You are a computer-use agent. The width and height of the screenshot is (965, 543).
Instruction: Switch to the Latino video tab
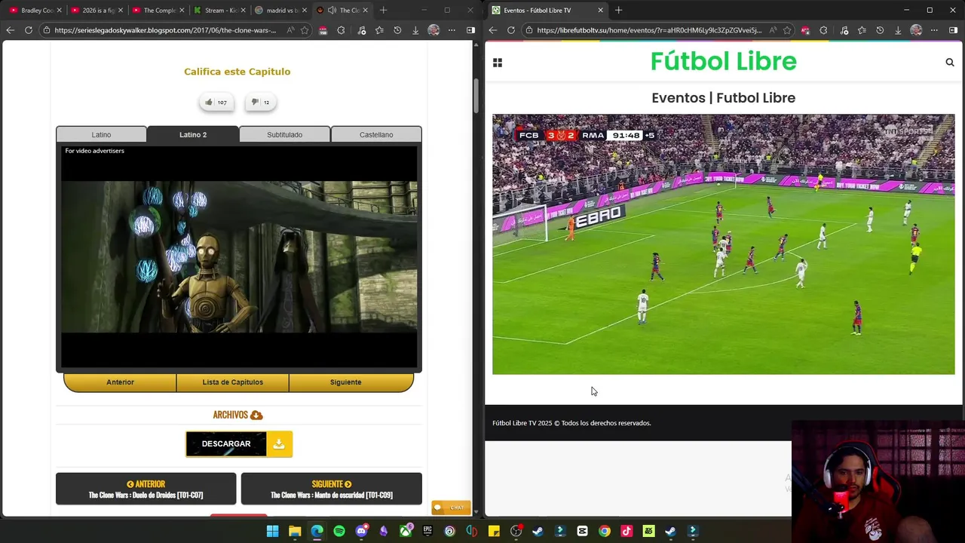[101, 134]
